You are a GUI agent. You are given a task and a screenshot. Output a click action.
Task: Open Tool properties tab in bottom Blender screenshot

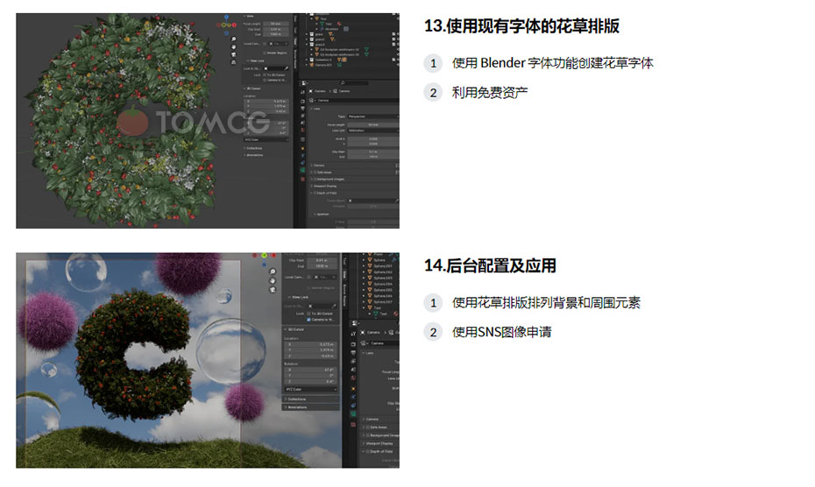click(x=353, y=334)
